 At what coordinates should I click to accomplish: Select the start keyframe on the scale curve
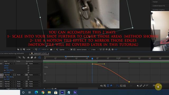92,64
